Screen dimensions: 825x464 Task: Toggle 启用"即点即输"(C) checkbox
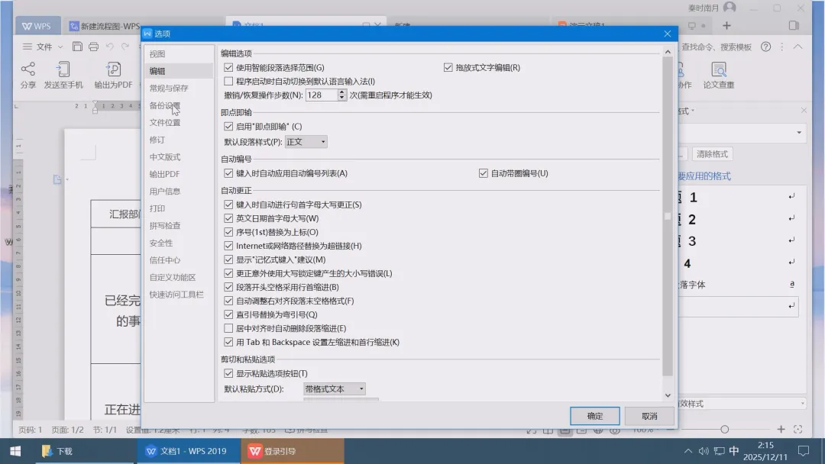(x=228, y=126)
